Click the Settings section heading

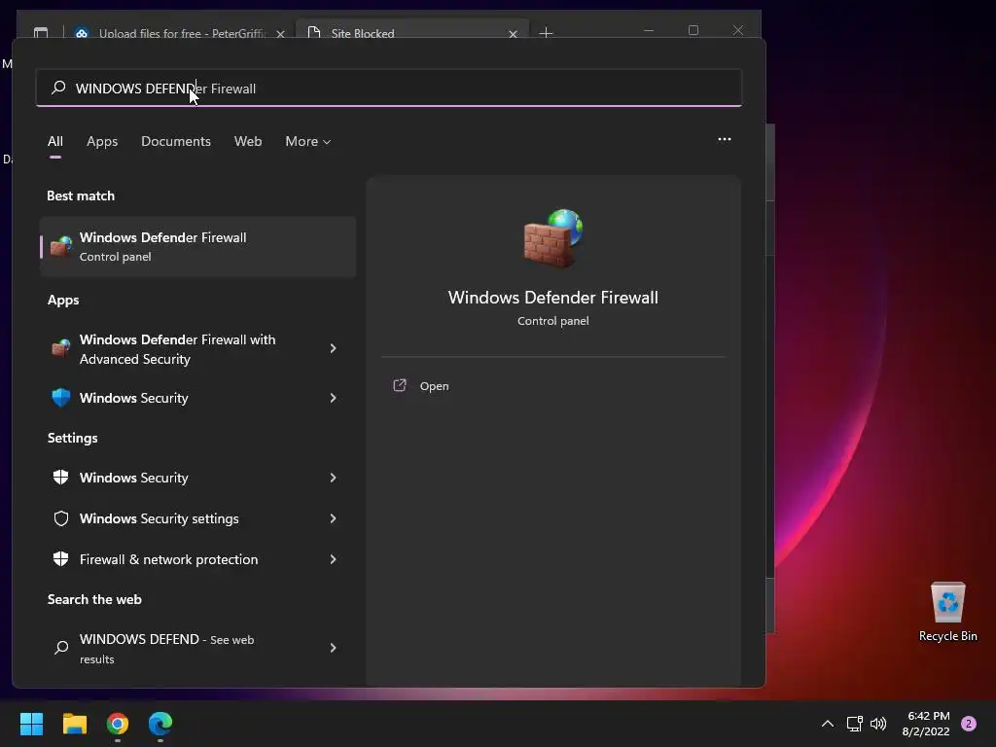(72, 438)
